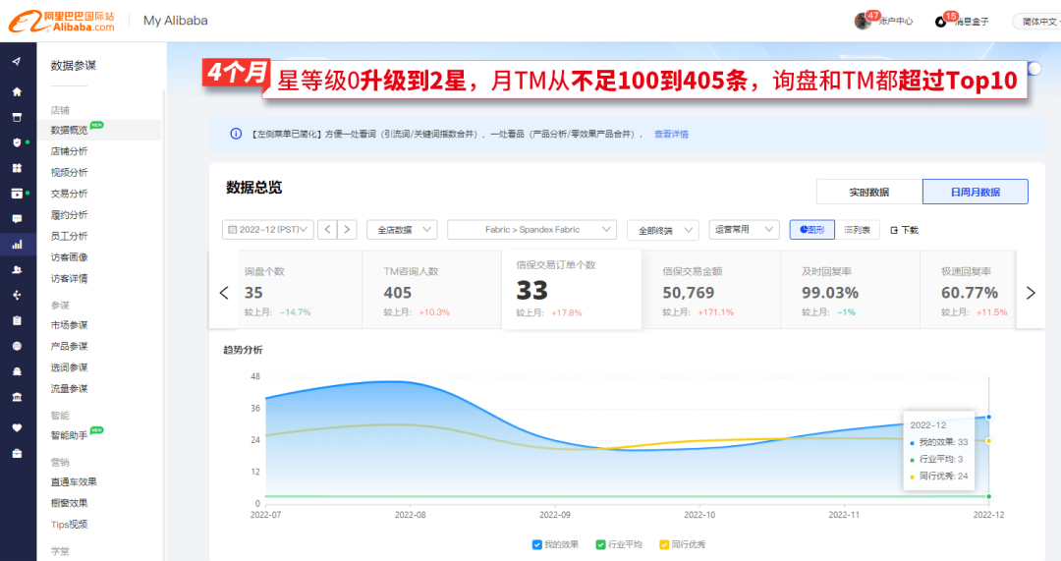This screenshot has width=1061, height=561.
Task: Switch to the 实时数据 tab
Action: pyautogui.click(x=869, y=192)
